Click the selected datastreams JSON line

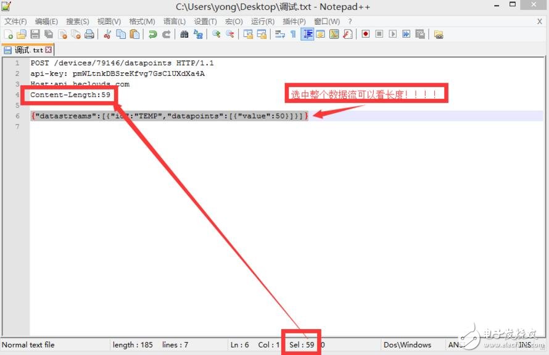coord(170,116)
